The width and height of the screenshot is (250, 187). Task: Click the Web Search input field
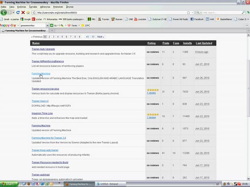click(x=221, y=12)
